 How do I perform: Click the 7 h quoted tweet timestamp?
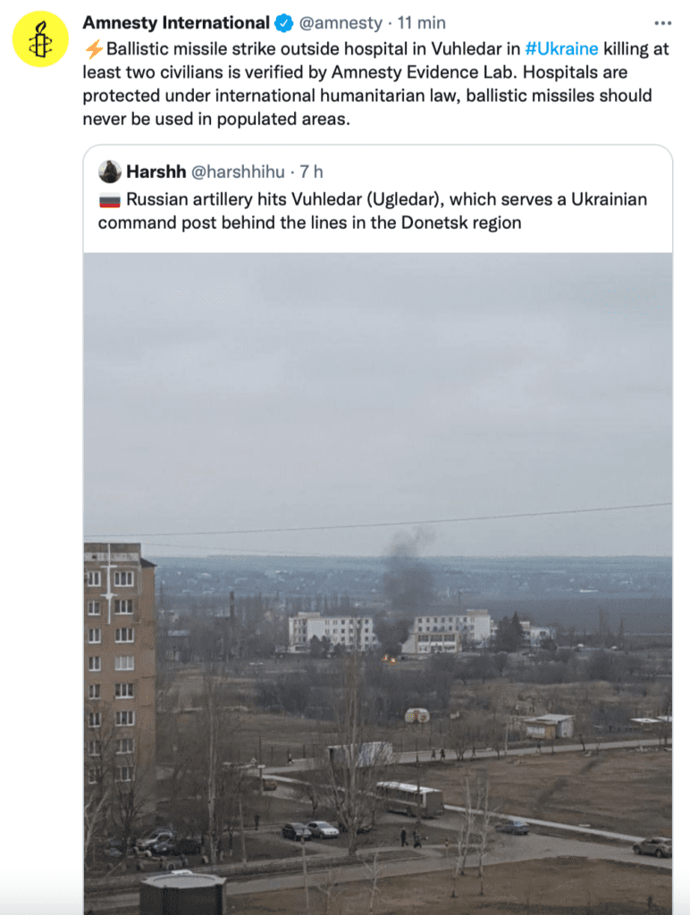pyautogui.click(x=311, y=172)
